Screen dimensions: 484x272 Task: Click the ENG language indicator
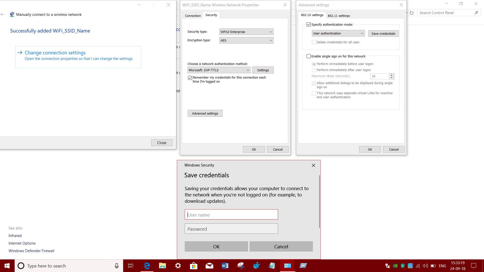[442, 266]
